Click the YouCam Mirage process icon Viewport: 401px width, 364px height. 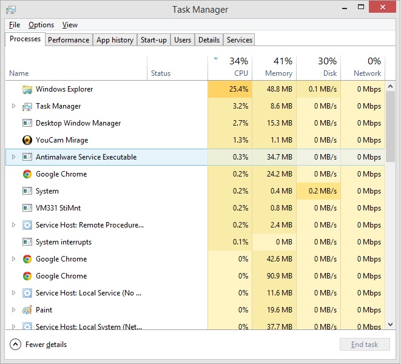(27, 140)
